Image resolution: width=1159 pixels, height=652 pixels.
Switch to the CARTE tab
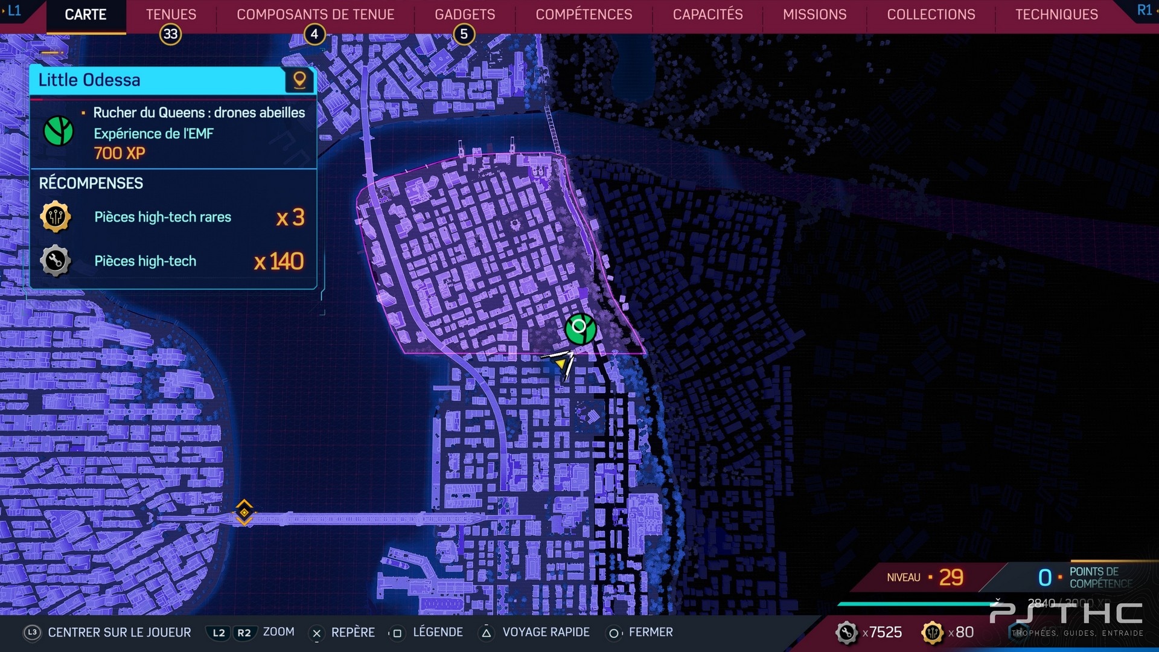click(86, 14)
